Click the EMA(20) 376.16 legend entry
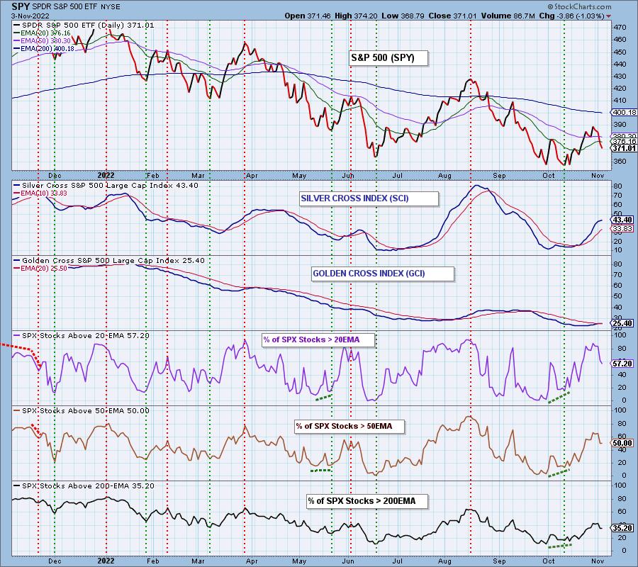The height and width of the screenshot is (567, 638). tap(42, 33)
